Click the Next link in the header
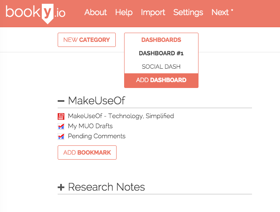280x212 pixels. 220,13
